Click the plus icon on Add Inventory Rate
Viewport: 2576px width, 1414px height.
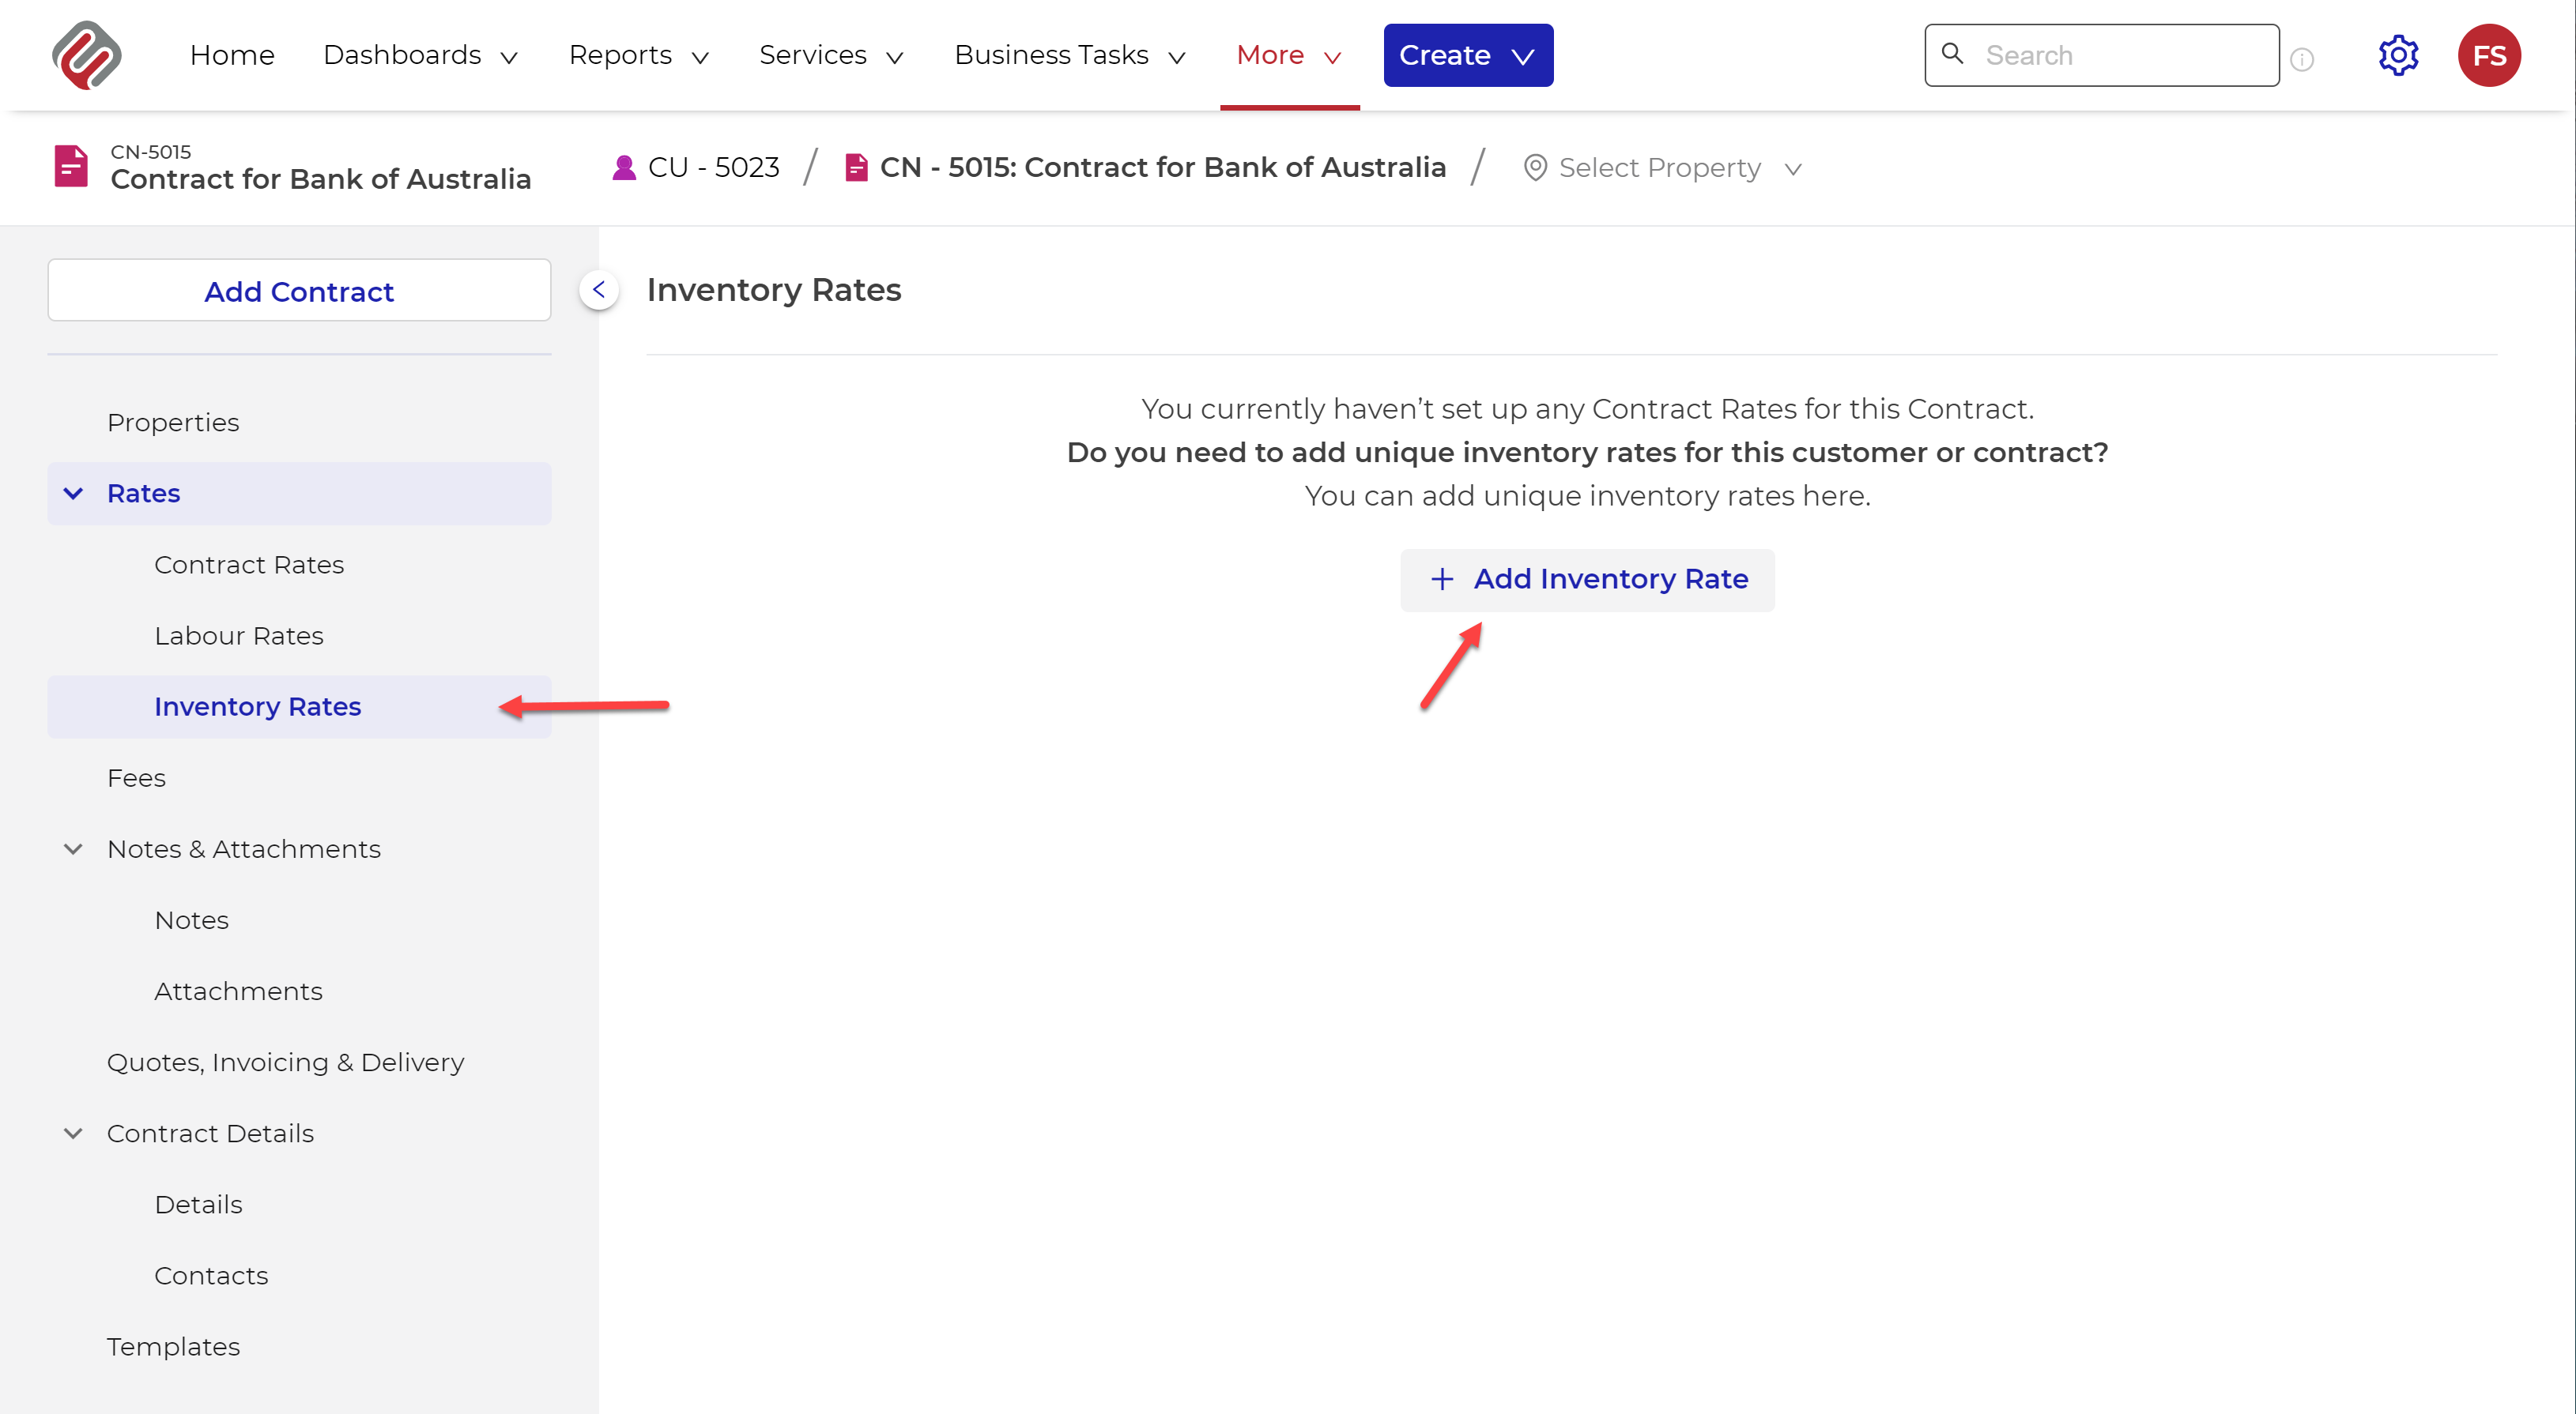coord(1441,578)
